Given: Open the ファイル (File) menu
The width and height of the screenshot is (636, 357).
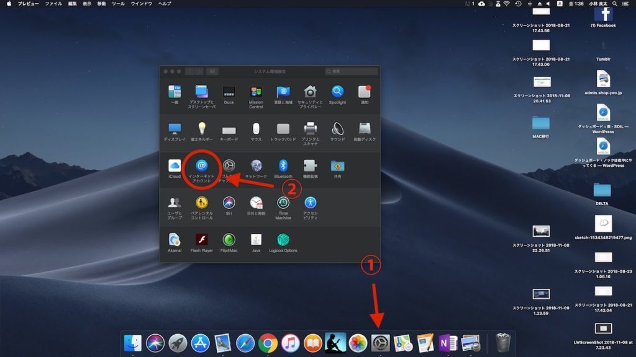Looking at the screenshot, I should pos(53,4).
